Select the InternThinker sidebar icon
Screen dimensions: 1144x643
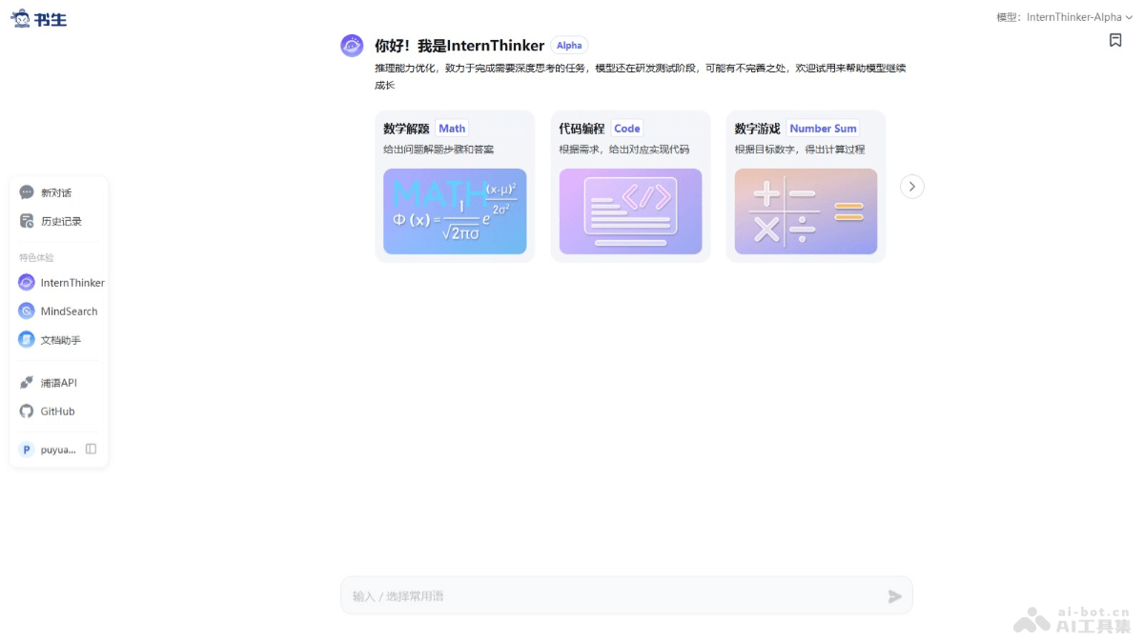(x=26, y=282)
